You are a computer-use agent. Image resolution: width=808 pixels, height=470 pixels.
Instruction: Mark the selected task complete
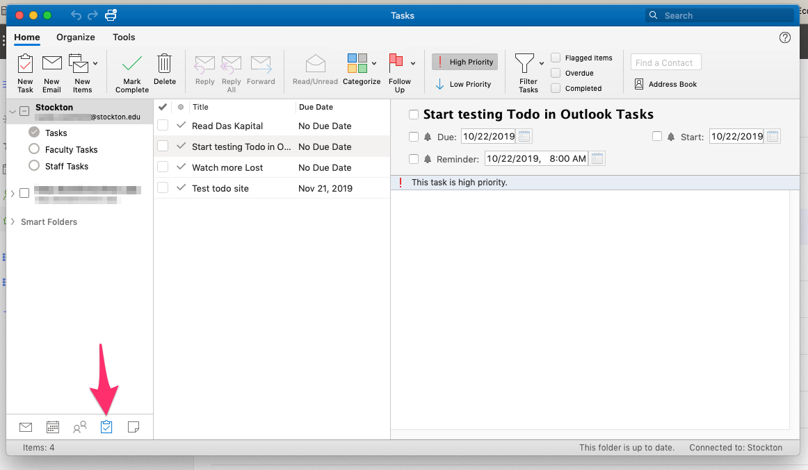click(x=132, y=74)
